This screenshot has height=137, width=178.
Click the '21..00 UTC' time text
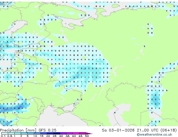point(148,130)
